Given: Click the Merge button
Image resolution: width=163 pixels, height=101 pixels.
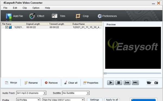Looking at the screenshot, I should (11, 83).
